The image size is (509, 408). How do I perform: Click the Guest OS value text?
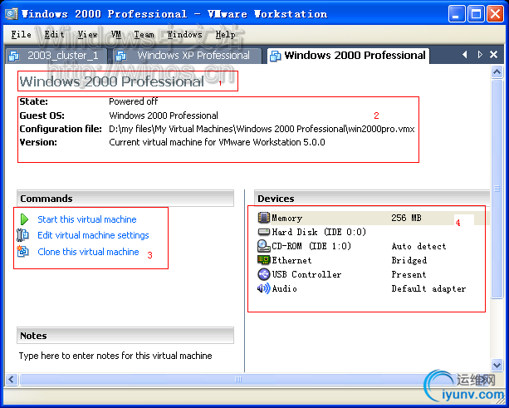pos(164,116)
